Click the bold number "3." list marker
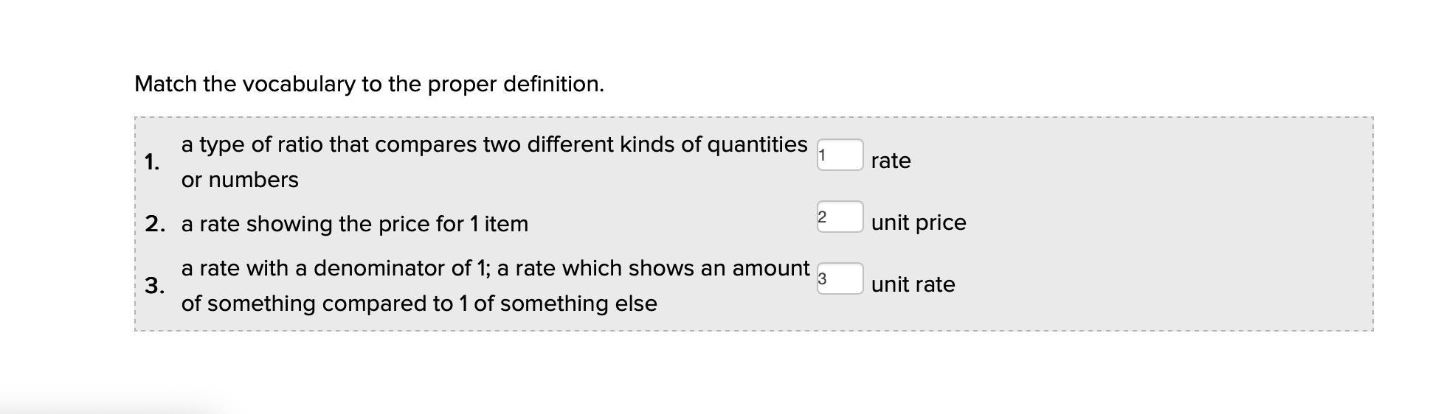The height and width of the screenshot is (414, 1455). point(154,285)
